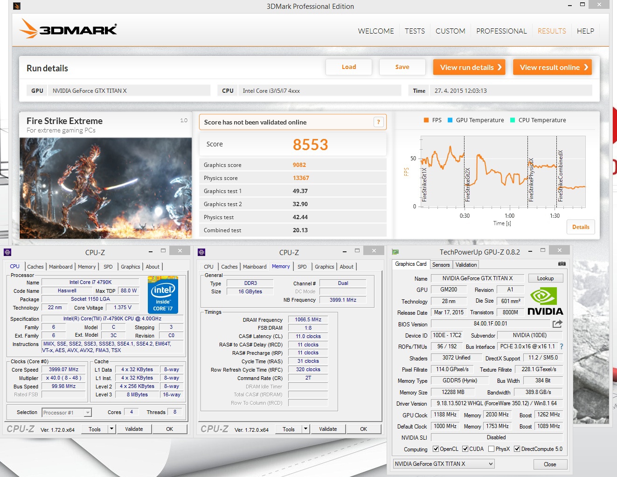Viewport: 617px width, 477px height.
Task: Open the PROFESSIONAL section in 3DMark
Action: click(x=501, y=31)
